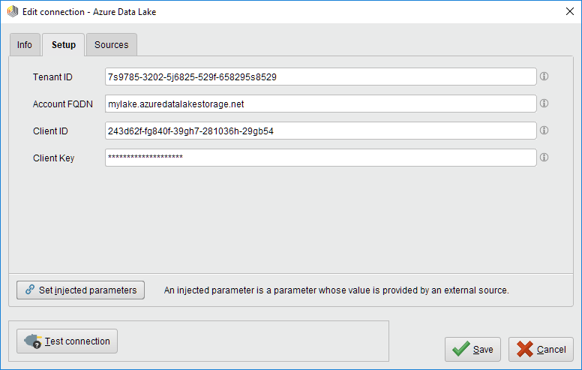Select the Setup tab

[x=63, y=45]
